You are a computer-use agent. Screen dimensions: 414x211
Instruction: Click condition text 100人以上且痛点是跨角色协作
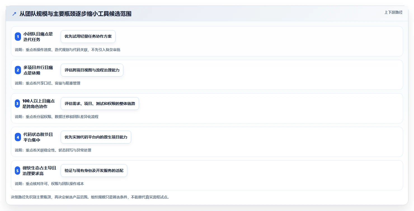39,104
